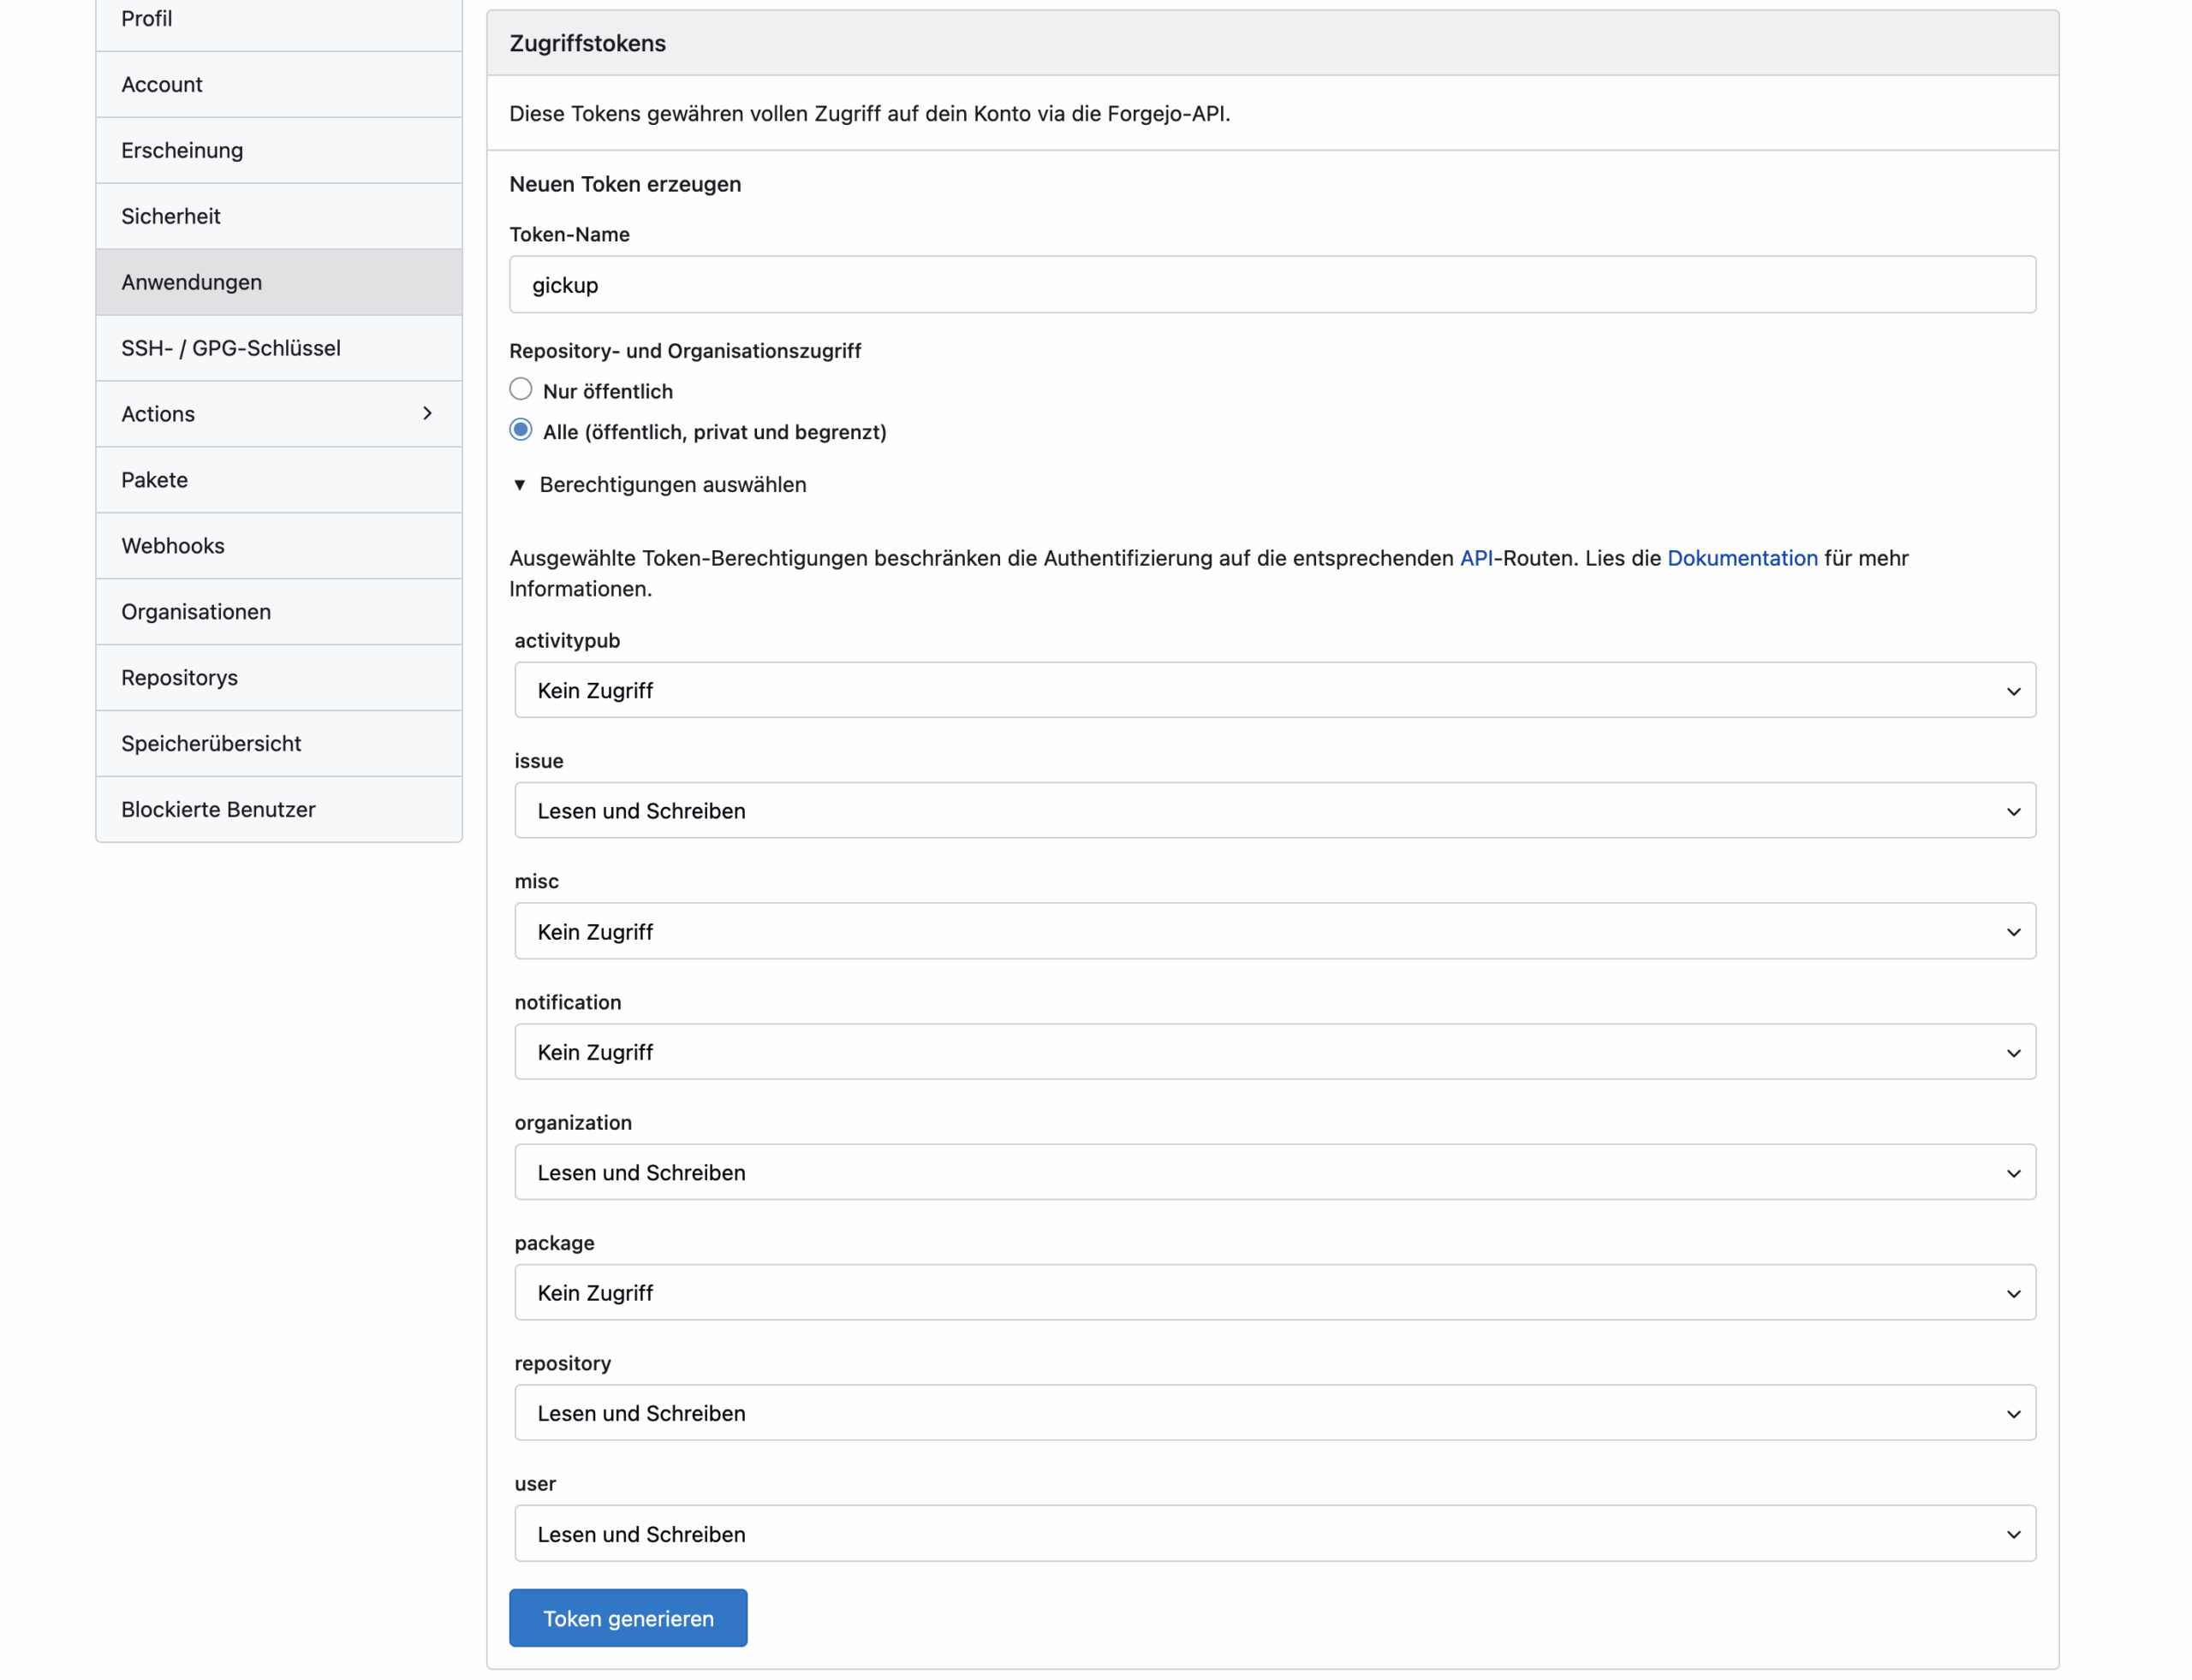
Task: Go to Sicherheit settings page
Action: coord(171,216)
